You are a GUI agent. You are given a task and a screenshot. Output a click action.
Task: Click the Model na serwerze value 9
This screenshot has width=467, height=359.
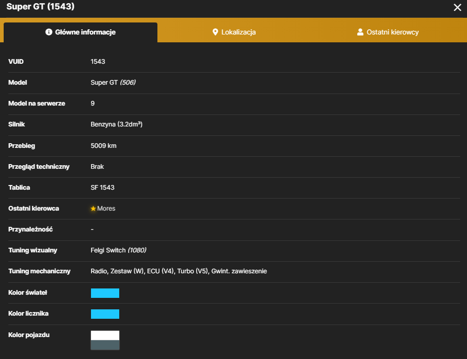pyautogui.click(x=93, y=103)
